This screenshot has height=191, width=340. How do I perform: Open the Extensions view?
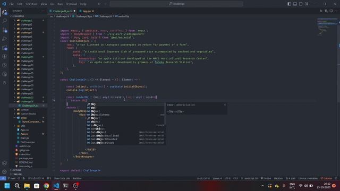[x=5, y=48]
